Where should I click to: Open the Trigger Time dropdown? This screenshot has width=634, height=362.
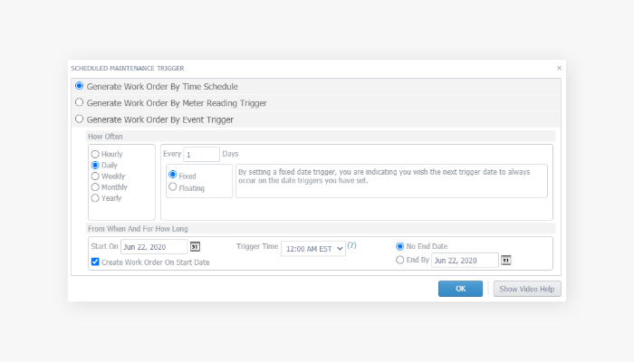tap(313, 249)
